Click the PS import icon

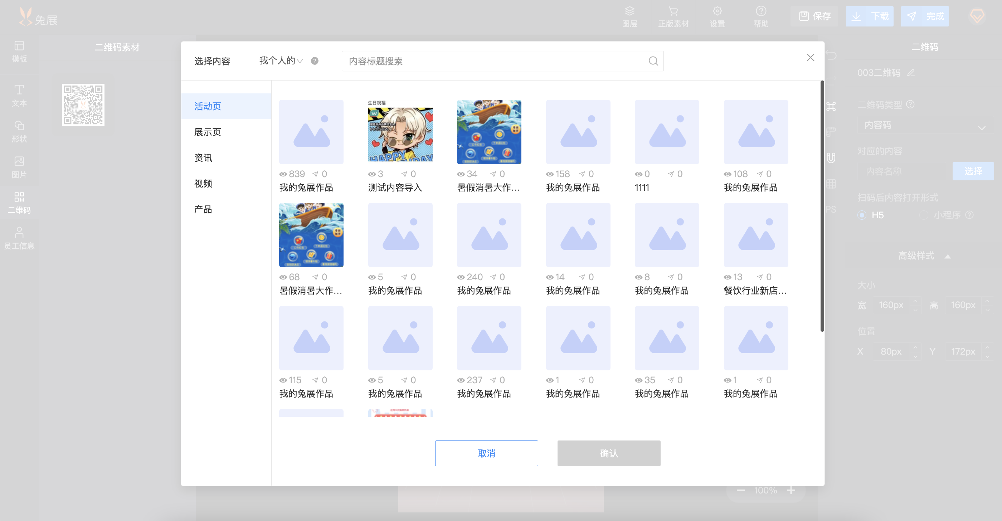point(831,209)
